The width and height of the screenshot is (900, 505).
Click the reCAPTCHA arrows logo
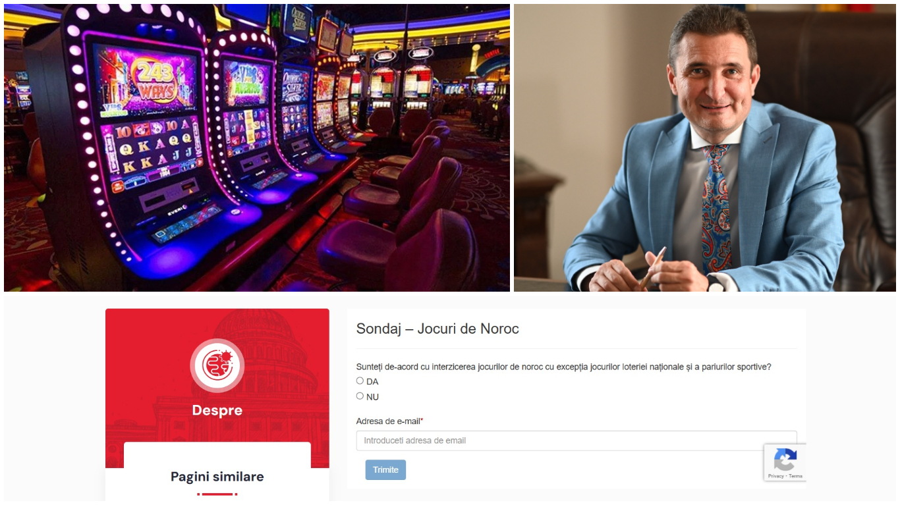pyautogui.click(x=785, y=459)
